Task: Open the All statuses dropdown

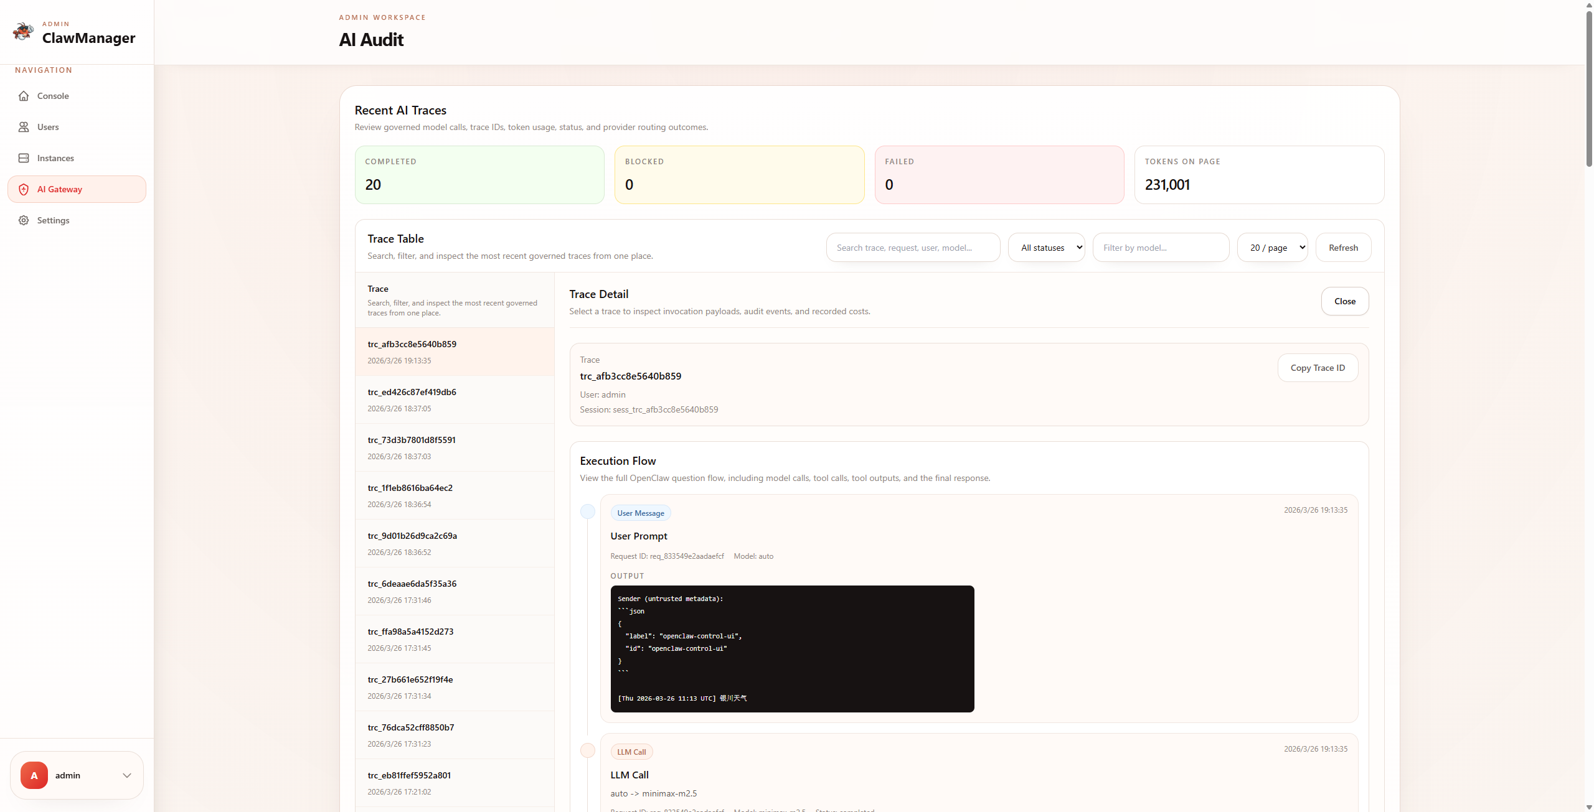Action: coord(1047,248)
